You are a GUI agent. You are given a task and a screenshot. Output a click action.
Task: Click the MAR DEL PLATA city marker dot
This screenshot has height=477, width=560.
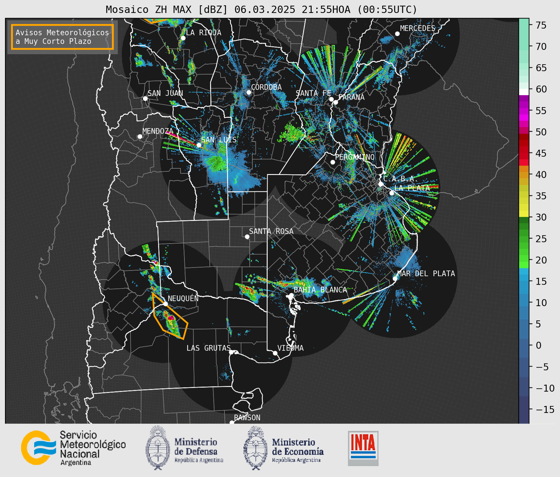395,279
